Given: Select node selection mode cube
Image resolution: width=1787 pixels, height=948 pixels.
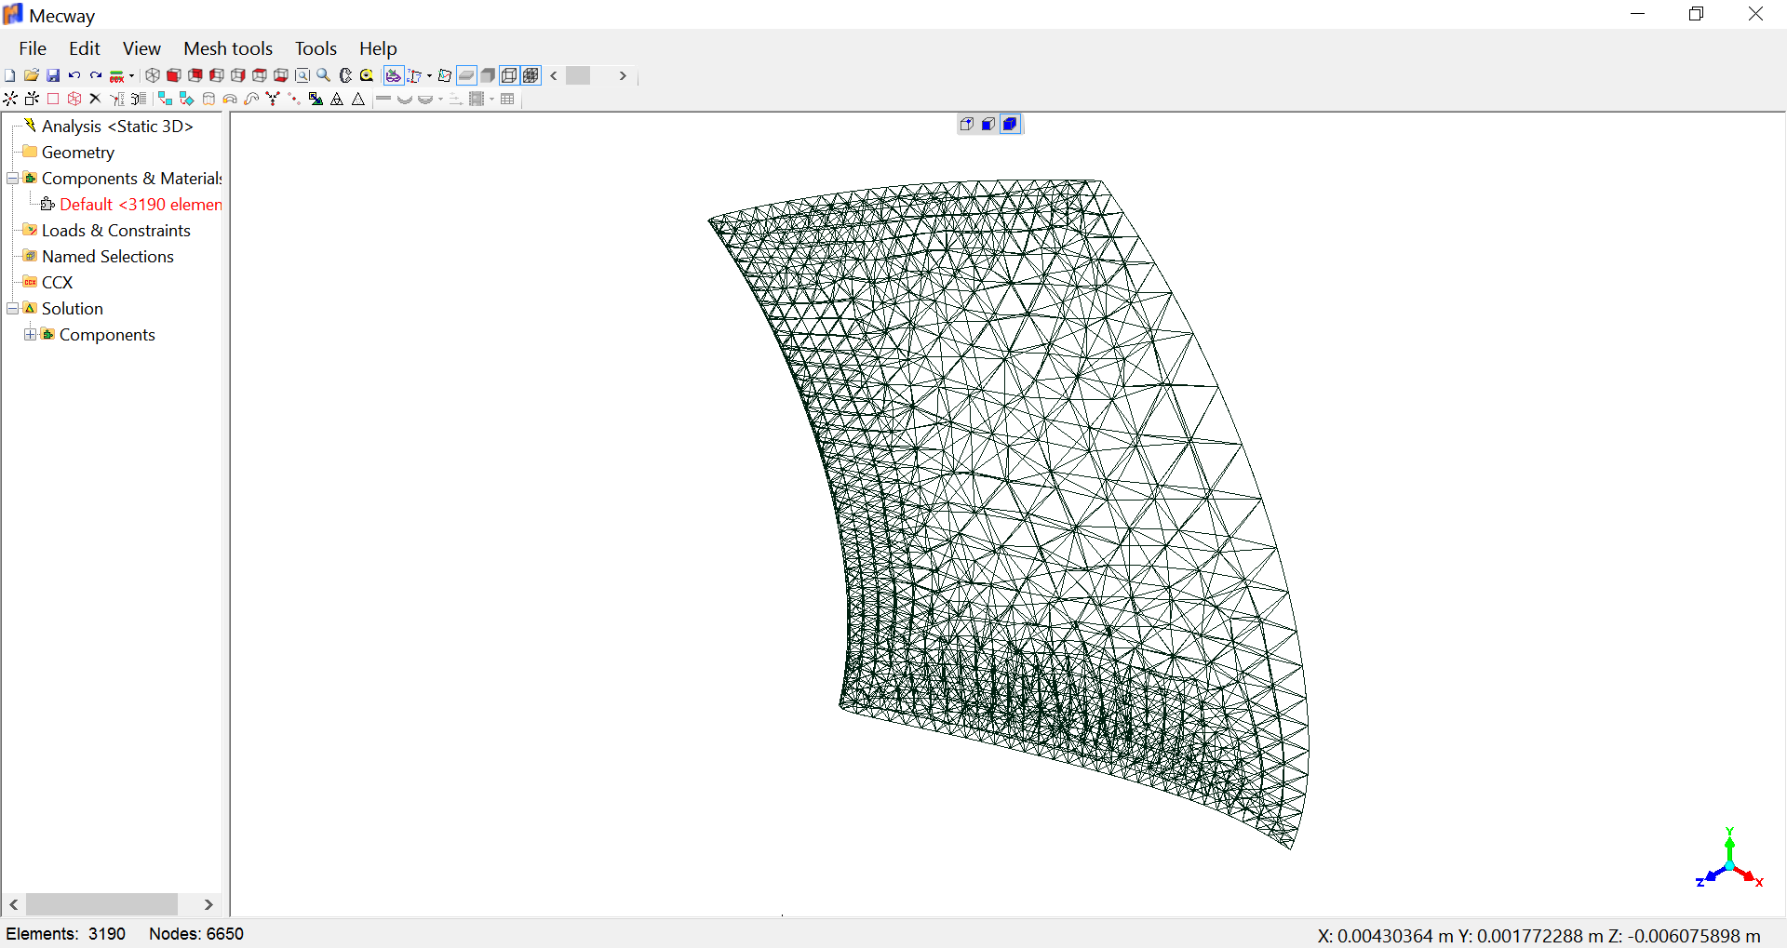Looking at the screenshot, I should pyautogui.click(x=967, y=124).
